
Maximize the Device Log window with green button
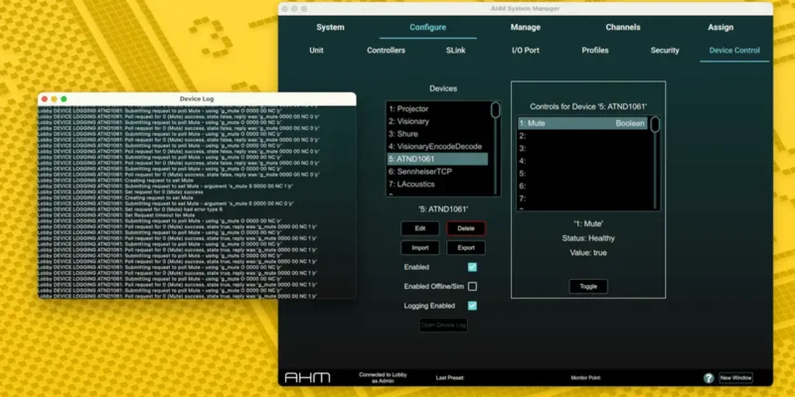coord(64,99)
